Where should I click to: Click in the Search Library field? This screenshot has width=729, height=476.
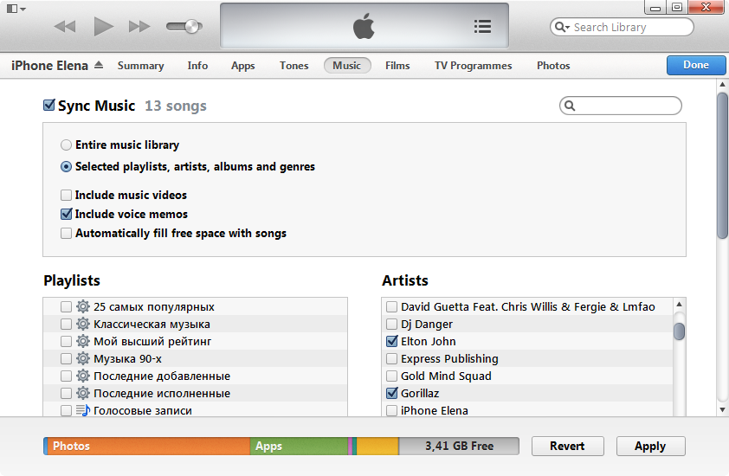click(622, 27)
